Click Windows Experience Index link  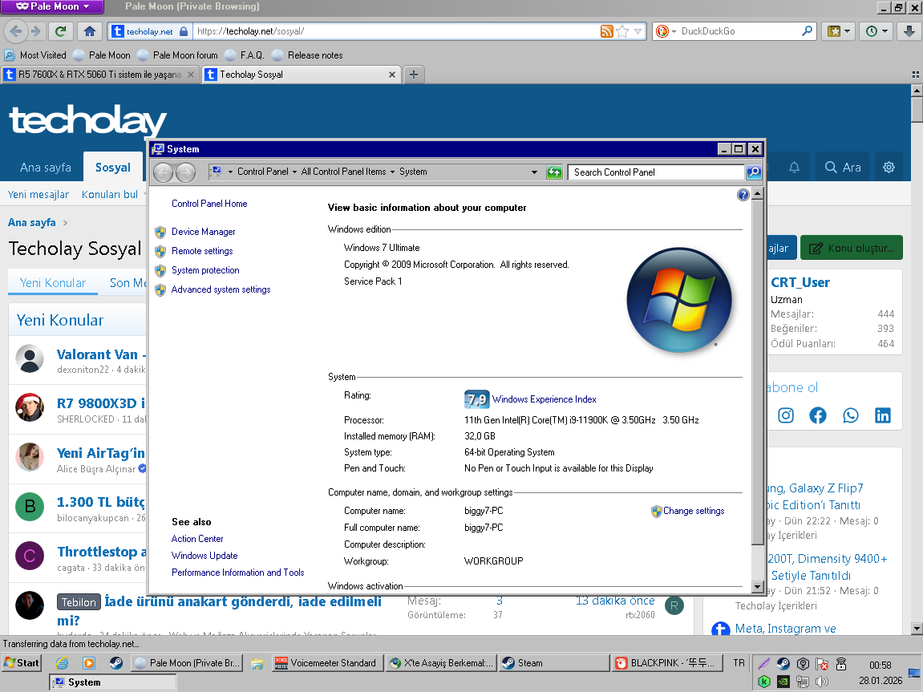[544, 399]
